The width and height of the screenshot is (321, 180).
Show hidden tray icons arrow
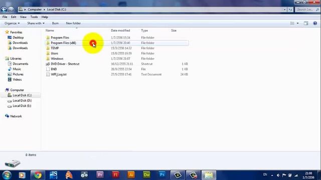(x=272, y=175)
